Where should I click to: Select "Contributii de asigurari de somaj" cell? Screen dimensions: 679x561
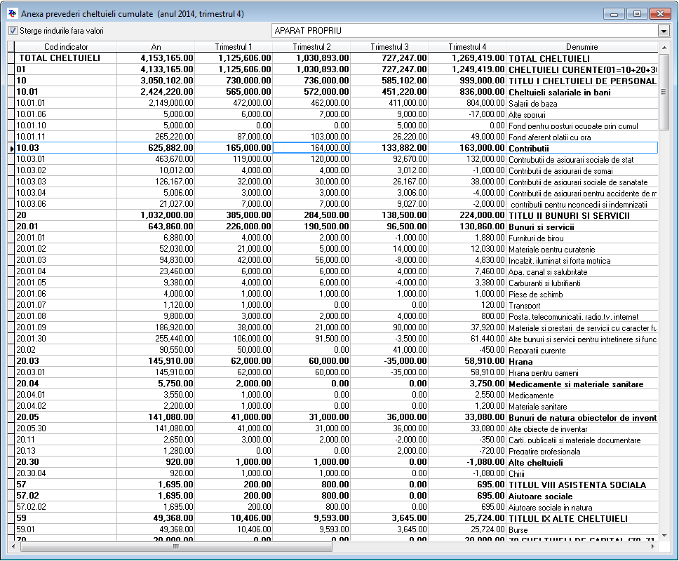pos(582,170)
